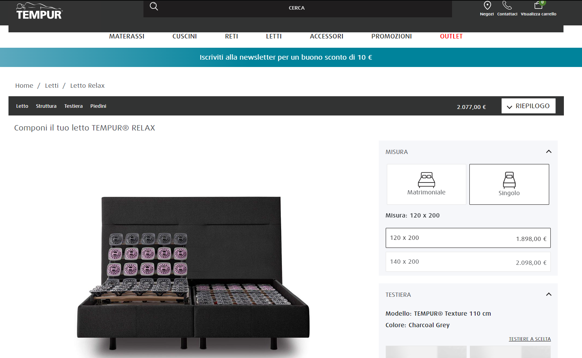Switch to the Piedini tab
The image size is (582, 358).
coord(98,106)
